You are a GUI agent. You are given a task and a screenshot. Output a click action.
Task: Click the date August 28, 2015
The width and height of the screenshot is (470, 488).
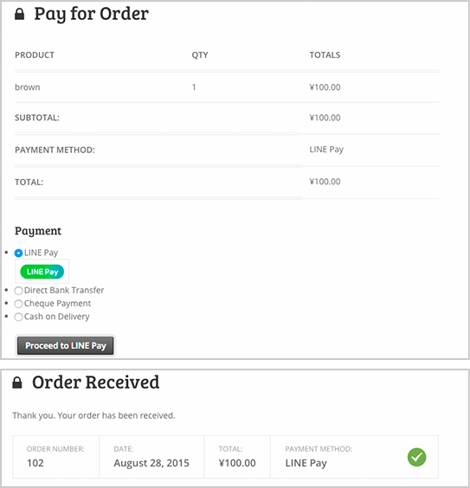[x=151, y=463]
